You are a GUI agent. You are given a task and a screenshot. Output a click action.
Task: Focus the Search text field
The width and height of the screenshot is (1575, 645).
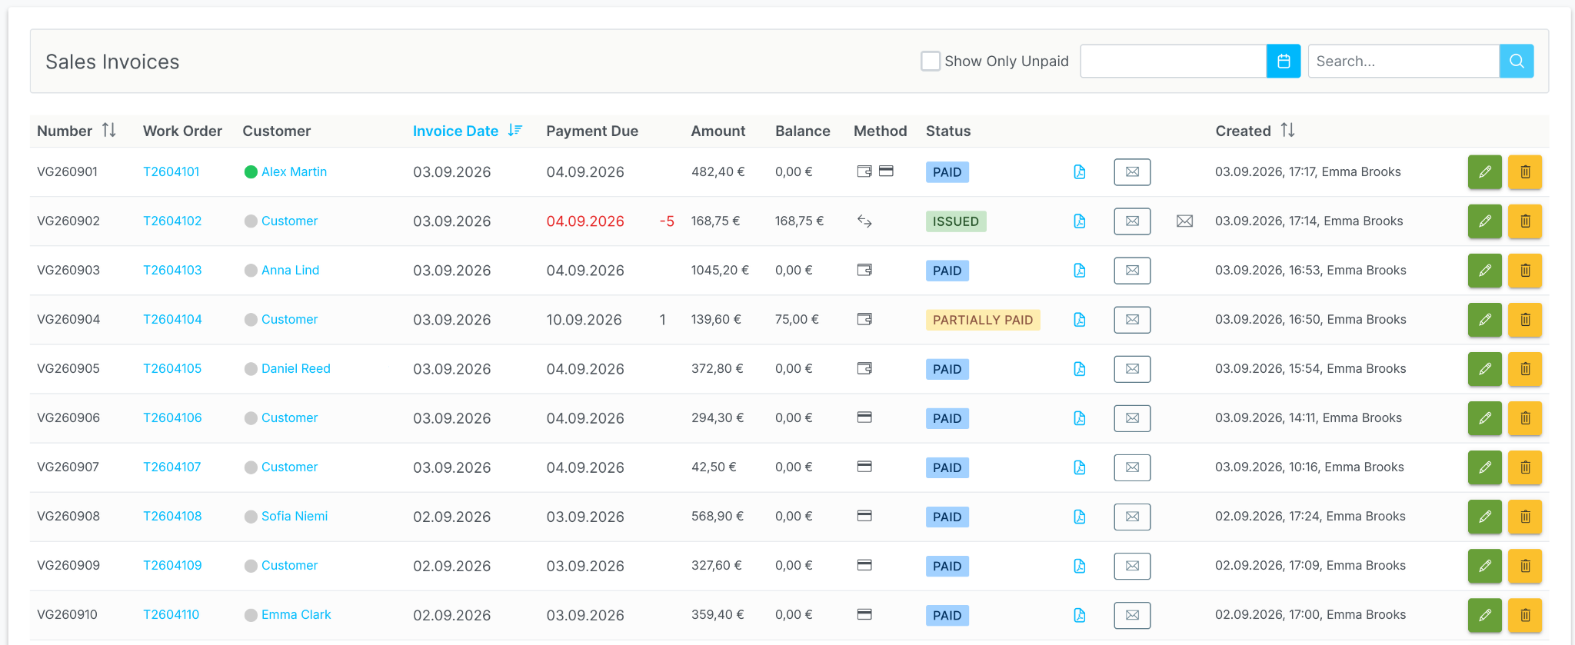click(1404, 62)
